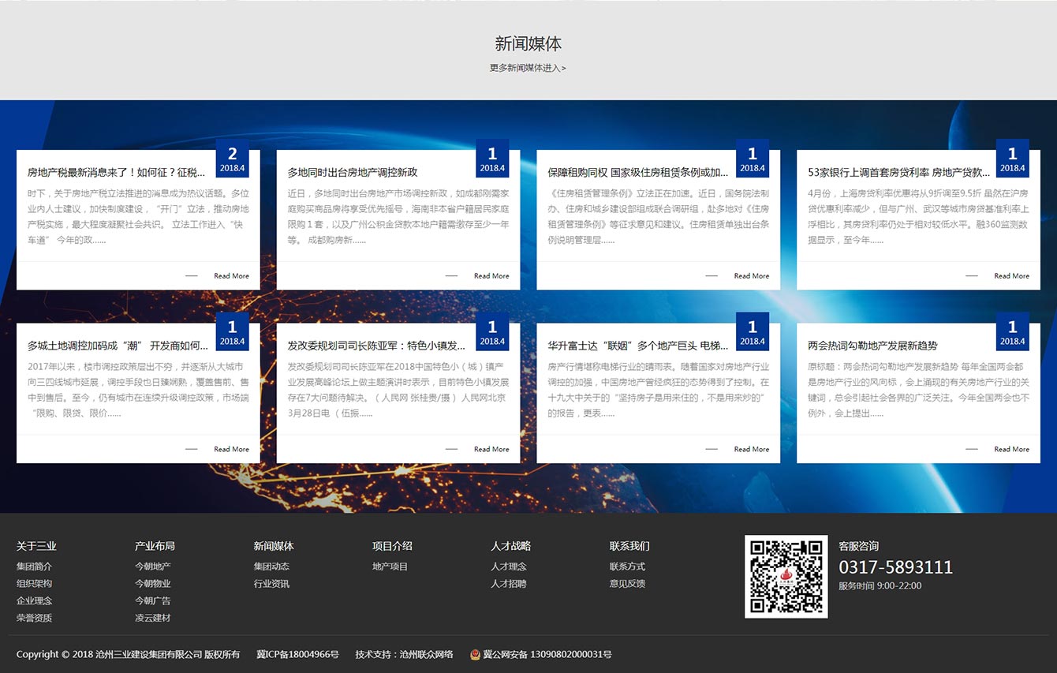Click 服务时间 9:00-22:00 text
Image resolution: width=1057 pixels, height=673 pixels.
(880, 586)
